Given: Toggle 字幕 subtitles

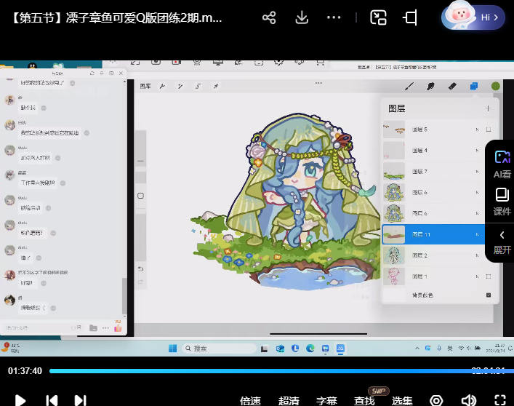Looking at the screenshot, I should 327,400.
